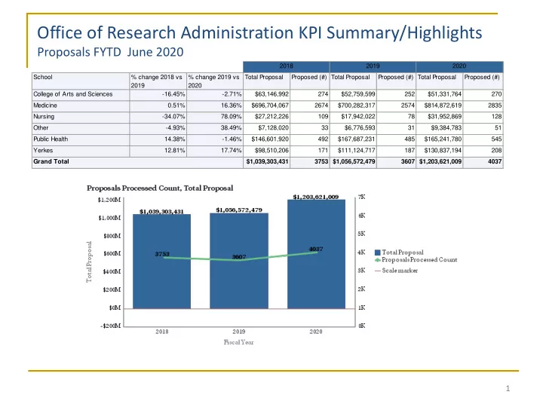Select the -34.07% Nursing cell
This screenshot has width=543, height=407.
pyautogui.click(x=158, y=117)
